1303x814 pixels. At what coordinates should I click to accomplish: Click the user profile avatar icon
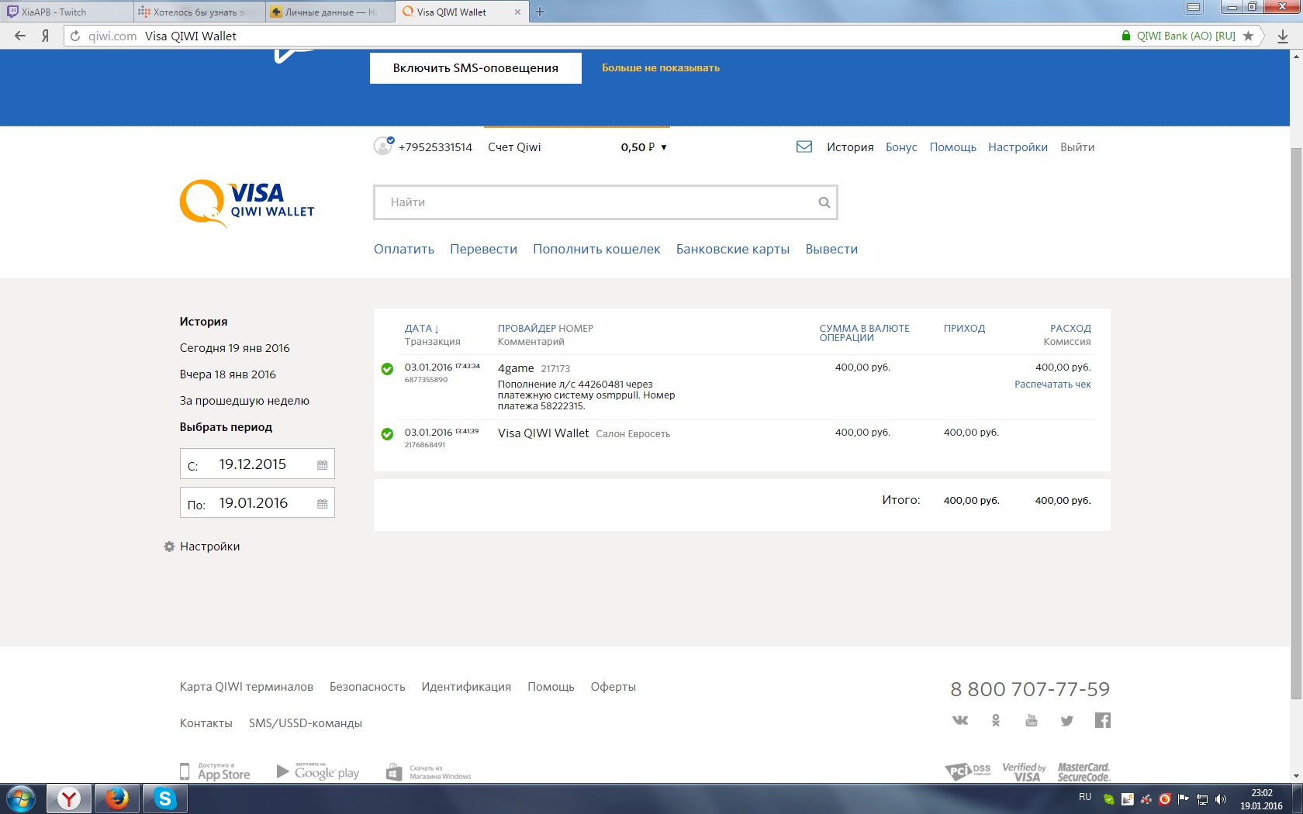point(383,146)
